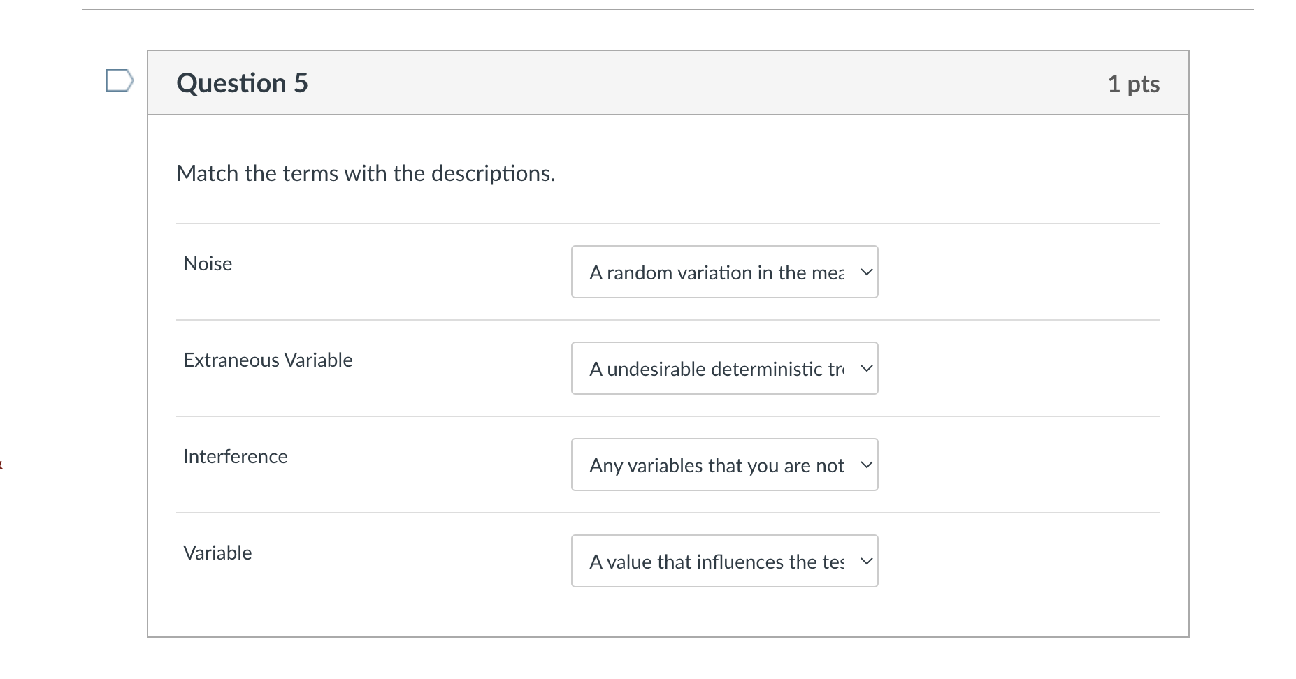1296x679 pixels.
Task: Click the chevron arrow on Interference's answer box
Action: coord(866,465)
